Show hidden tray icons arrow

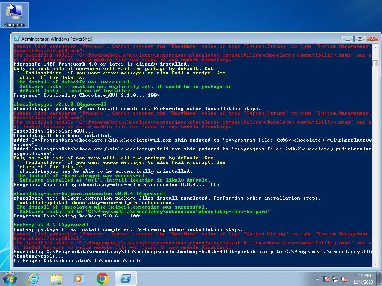coord(317,279)
